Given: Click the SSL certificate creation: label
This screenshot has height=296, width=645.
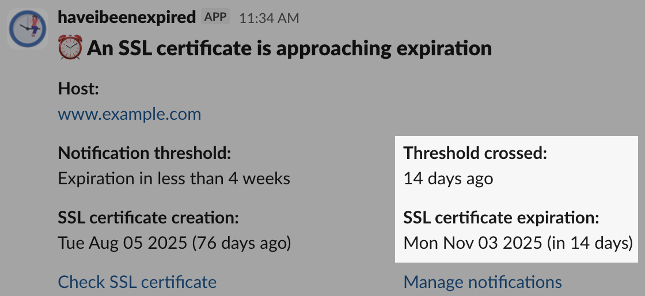Looking at the screenshot, I should click(x=148, y=218).
